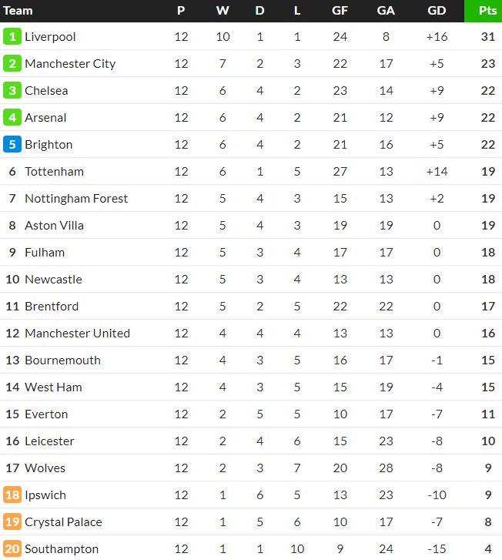The image size is (502, 560).
Task: Click Brighton's blue position 5 badge
Action: [12, 144]
